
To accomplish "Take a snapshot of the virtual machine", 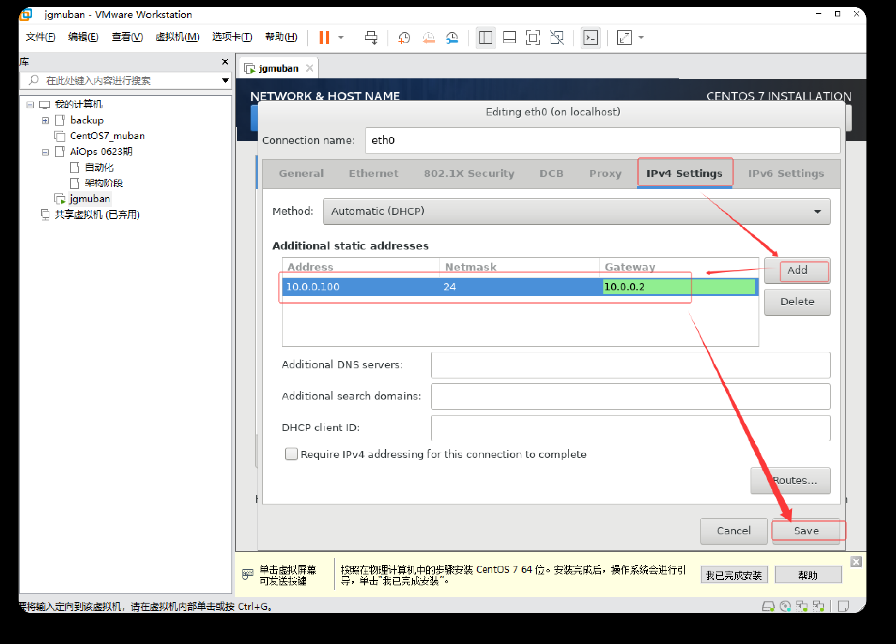I will tap(404, 38).
